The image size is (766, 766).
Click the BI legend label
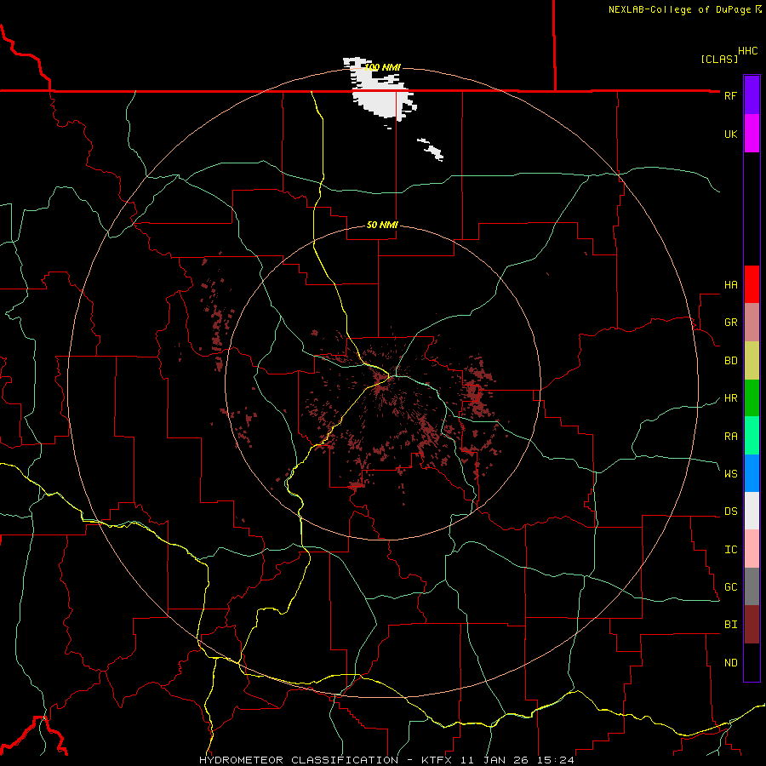pos(730,625)
